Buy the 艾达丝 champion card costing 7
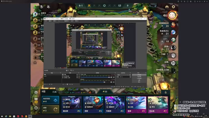Viewport: 209px width, 118px height. 158,104
